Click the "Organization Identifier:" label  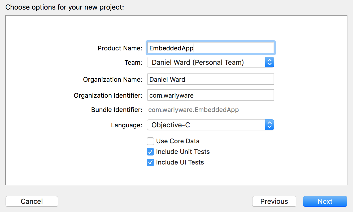click(108, 96)
